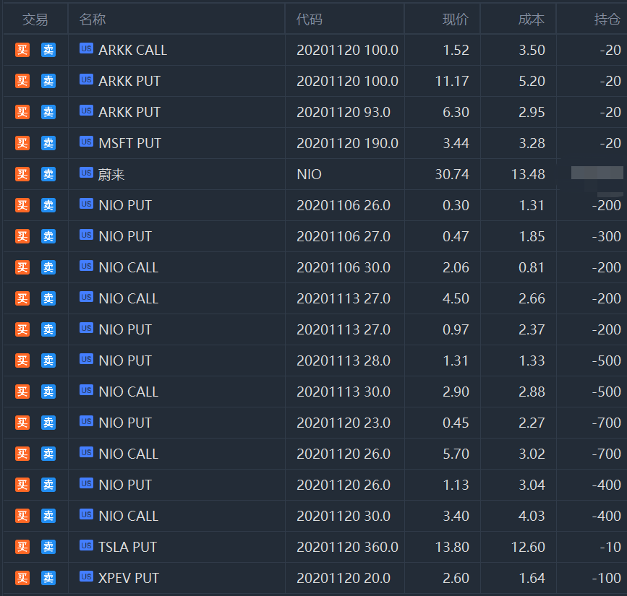Click the cost value 12.60
The height and width of the screenshot is (596, 627).
(528, 547)
